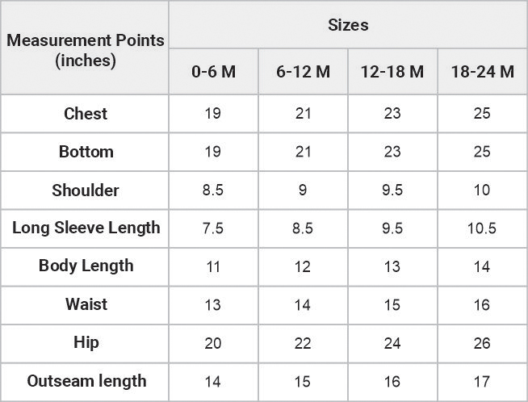528x402 pixels.
Task: Select the Measurement Points (inches) header cell
Action: coord(85,48)
